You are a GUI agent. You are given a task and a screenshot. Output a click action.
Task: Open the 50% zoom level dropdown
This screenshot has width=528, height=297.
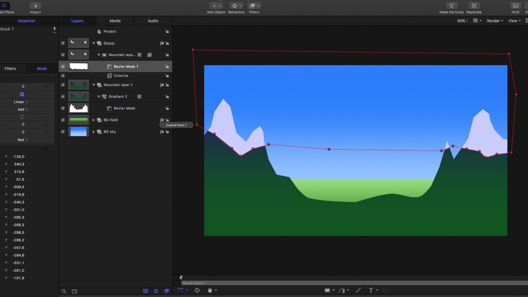(463, 21)
